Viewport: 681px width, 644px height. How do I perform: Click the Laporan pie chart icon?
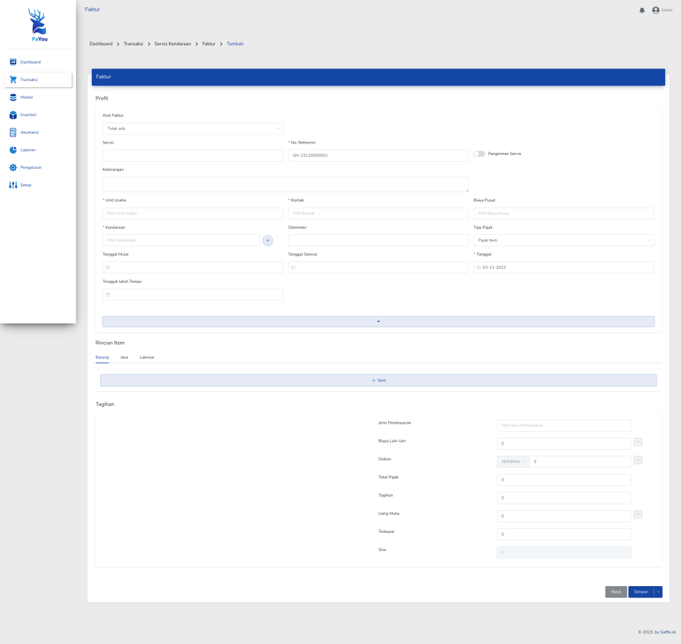point(13,150)
